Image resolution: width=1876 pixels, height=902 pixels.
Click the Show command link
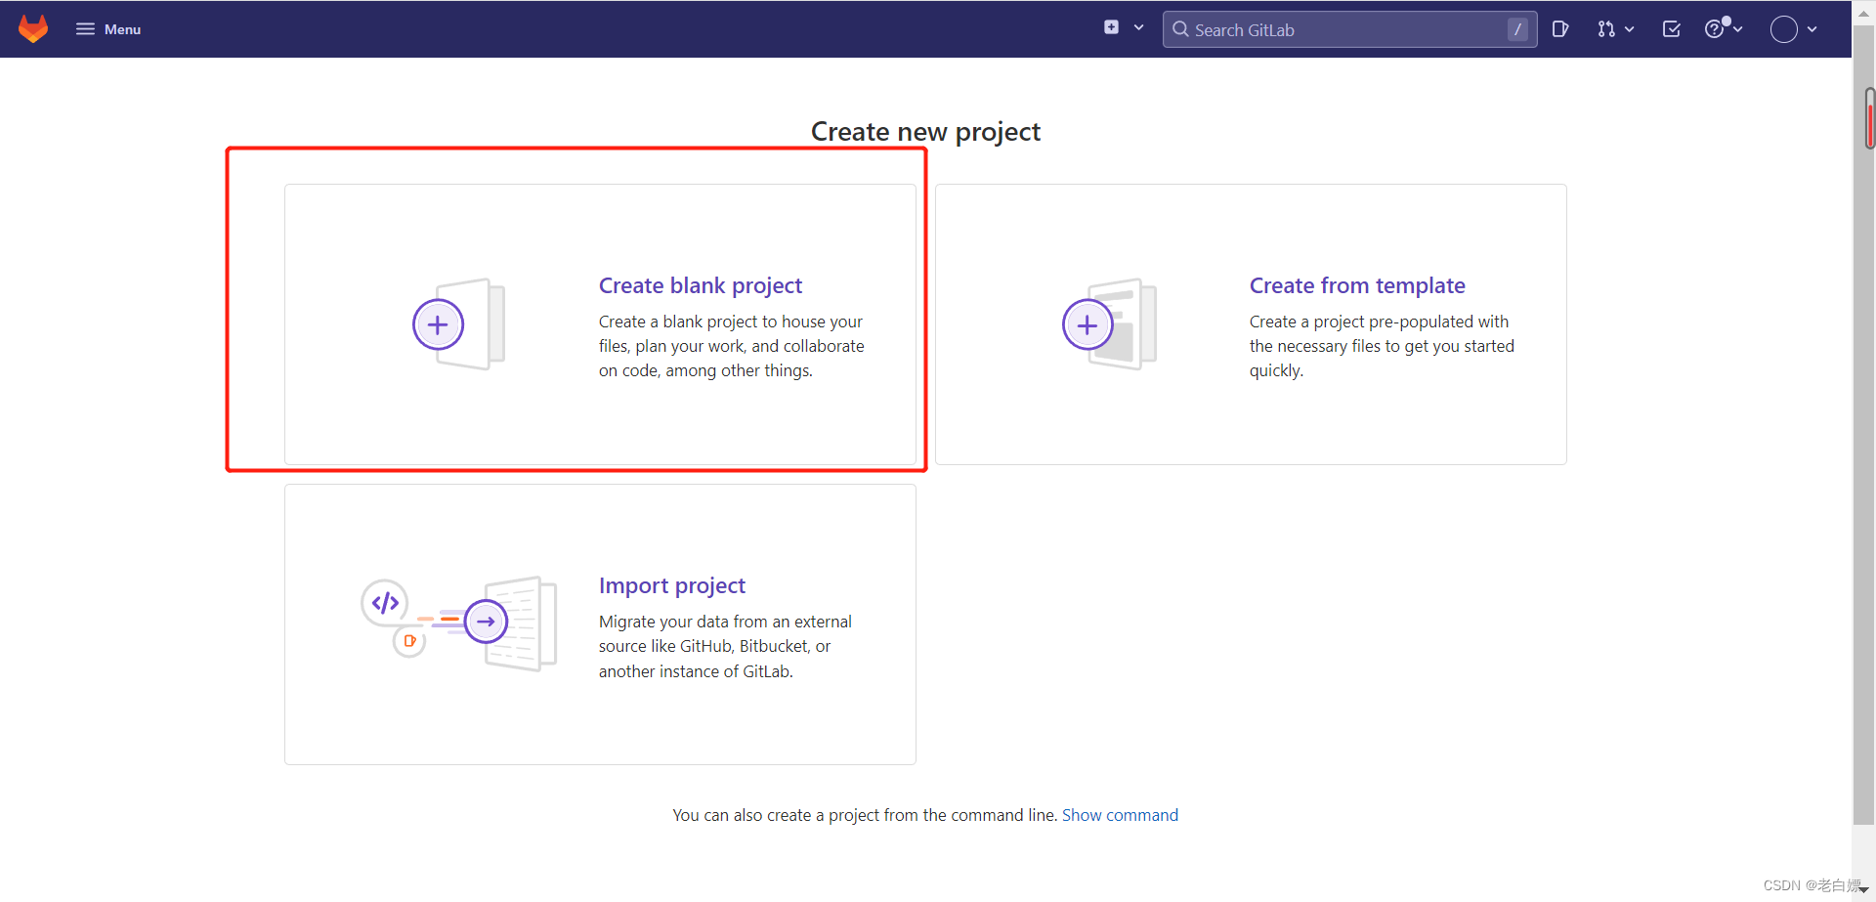1120,815
